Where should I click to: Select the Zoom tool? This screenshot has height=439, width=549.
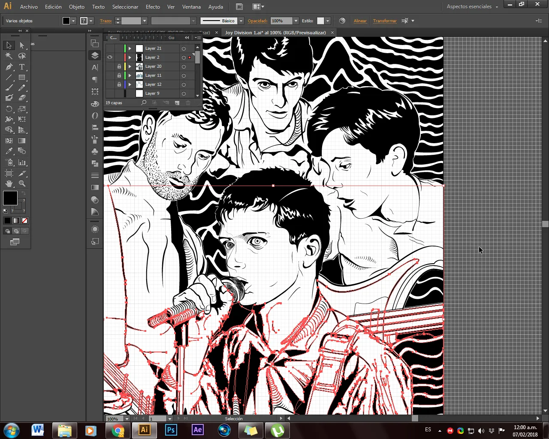22,183
